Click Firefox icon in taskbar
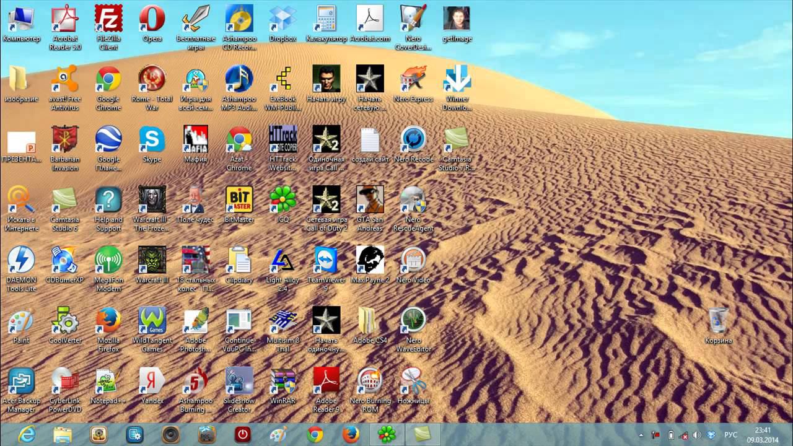 [x=351, y=435]
